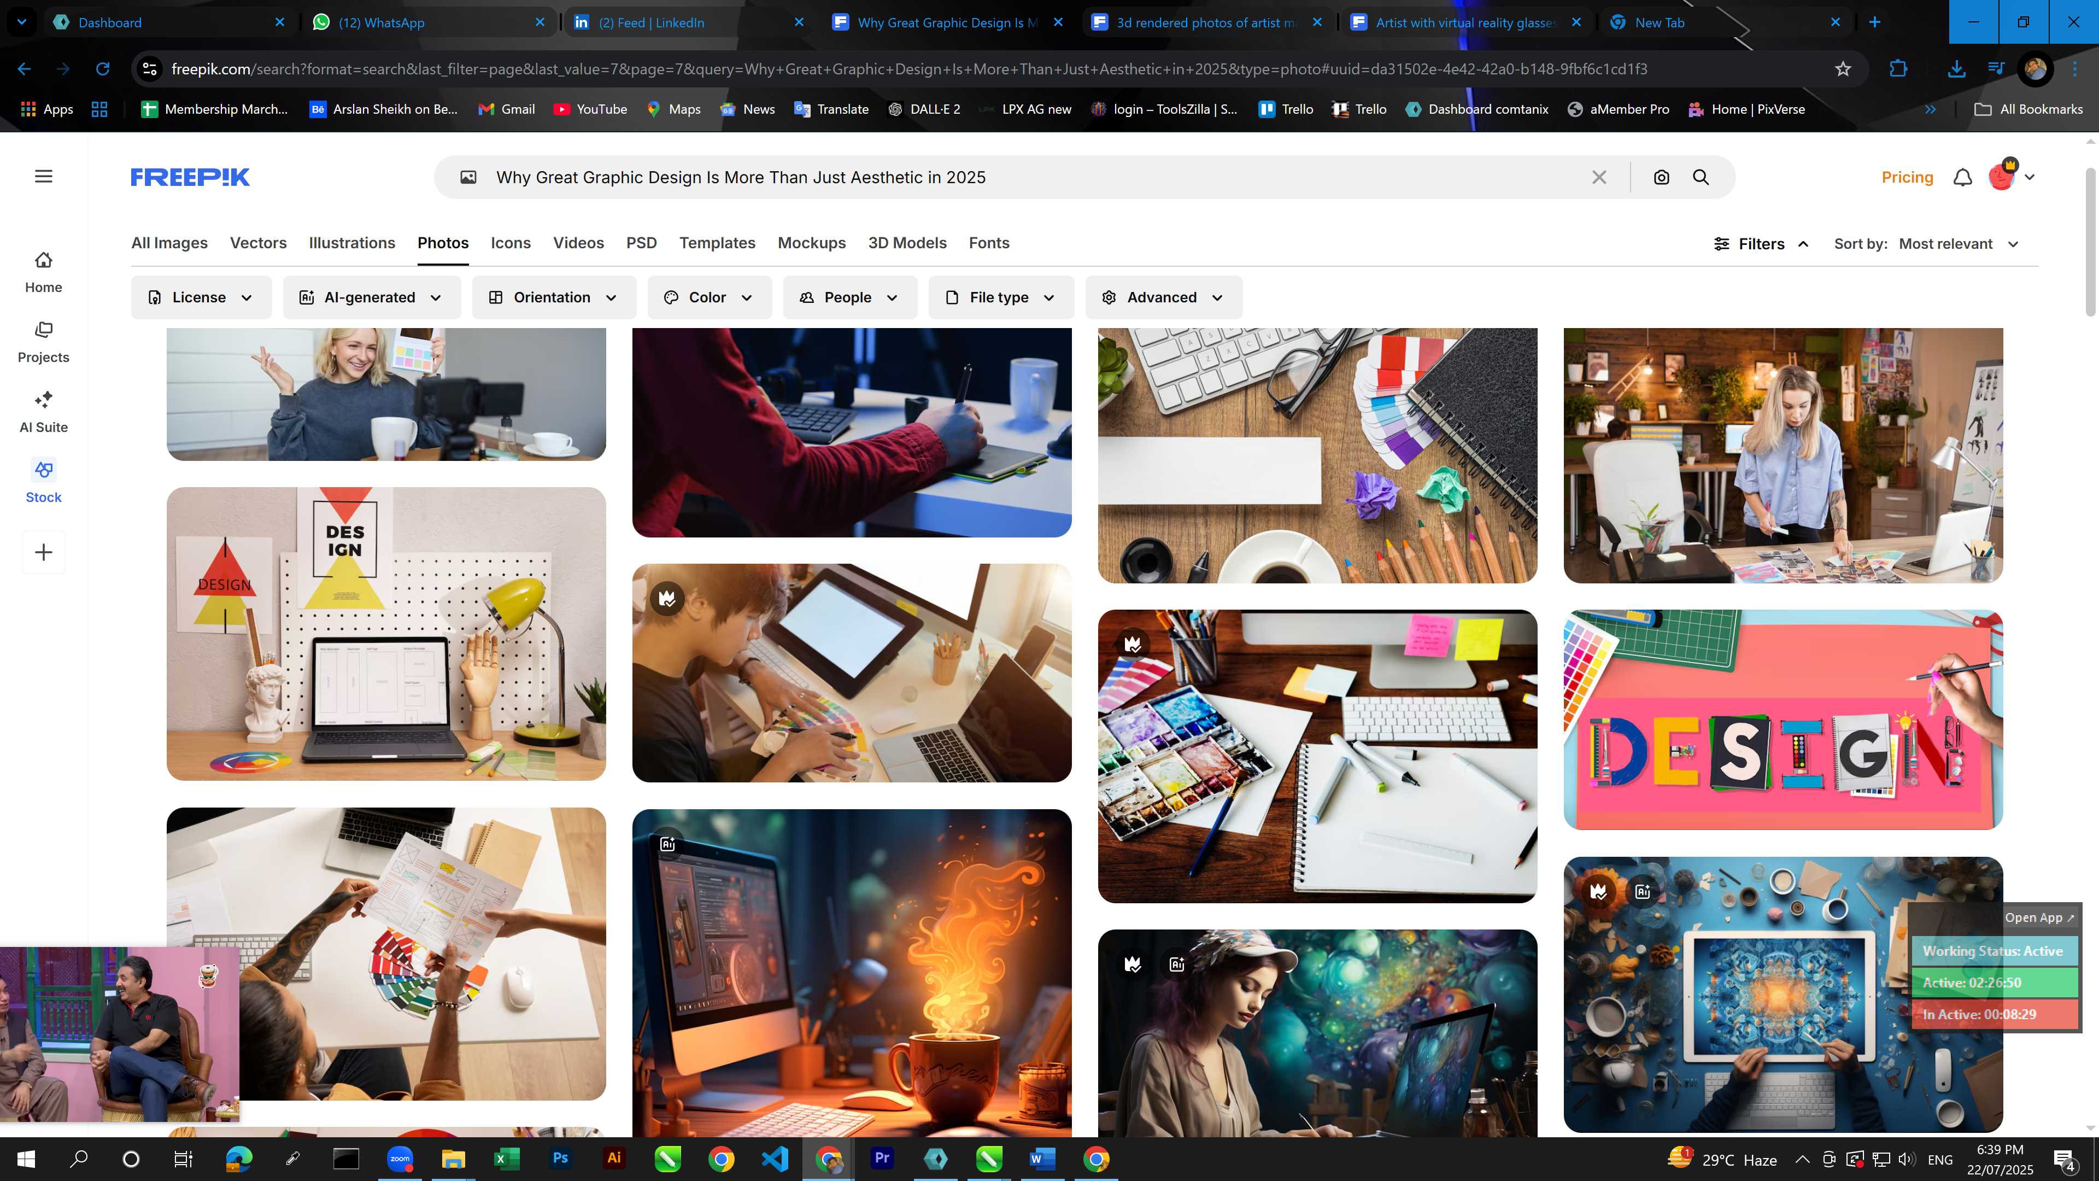Open the tab search dropdown arrow
2099x1181 pixels.
click(22, 22)
